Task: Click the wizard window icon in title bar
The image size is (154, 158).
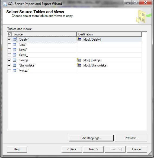Action: pyautogui.click(x=5, y=4)
